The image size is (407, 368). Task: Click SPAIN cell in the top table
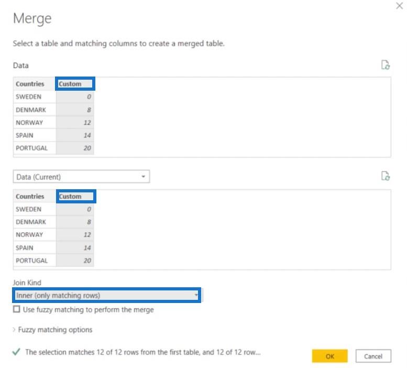tap(35, 135)
